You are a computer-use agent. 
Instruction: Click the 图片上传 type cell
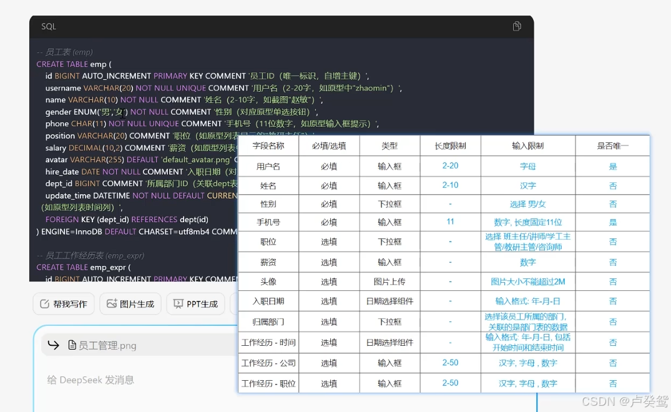point(389,282)
